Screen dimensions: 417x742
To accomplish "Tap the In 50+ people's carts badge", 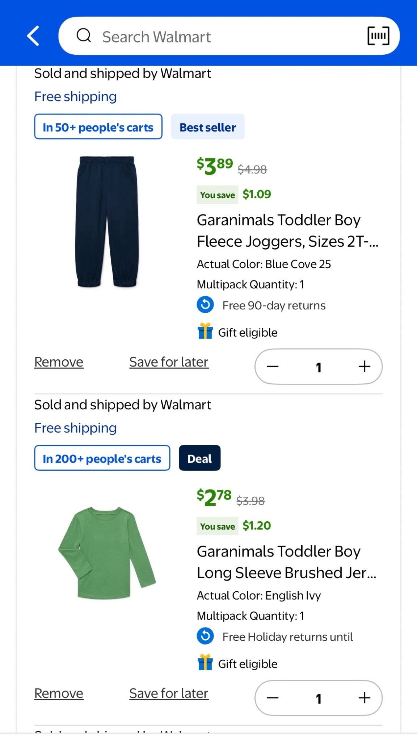I will coord(98,127).
